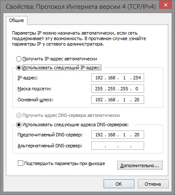Click the dialog title bar text

(x=81, y=6)
